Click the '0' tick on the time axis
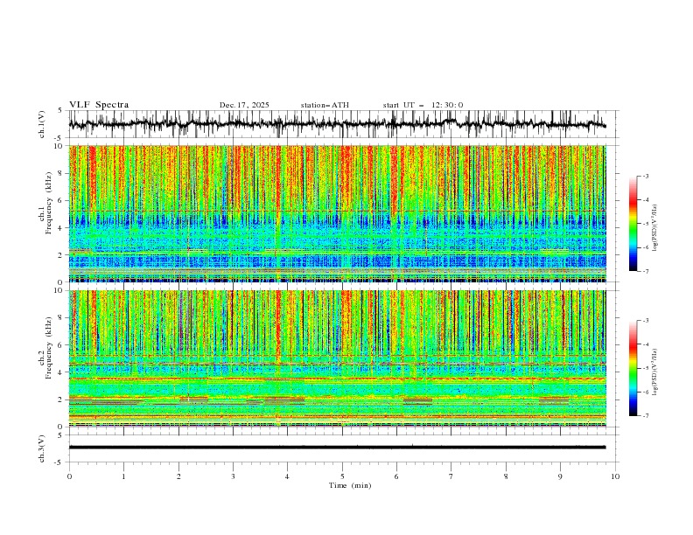 pos(69,476)
